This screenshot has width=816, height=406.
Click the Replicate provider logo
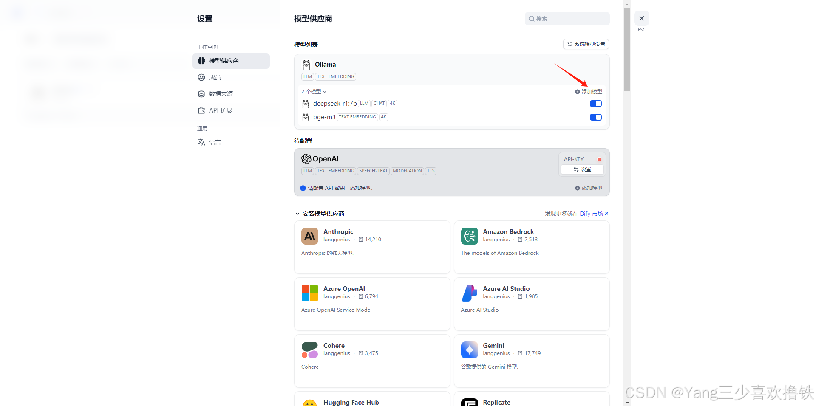pos(470,403)
